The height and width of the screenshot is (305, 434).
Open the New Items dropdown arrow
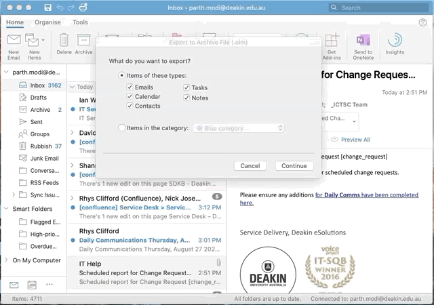pyautogui.click(x=43, y=40)
